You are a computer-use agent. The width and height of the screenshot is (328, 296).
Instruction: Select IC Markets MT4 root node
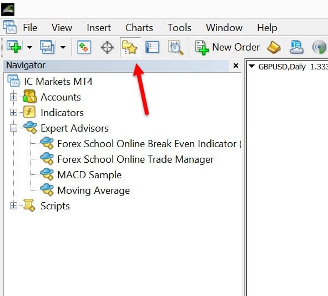click(x=58, y=82)
